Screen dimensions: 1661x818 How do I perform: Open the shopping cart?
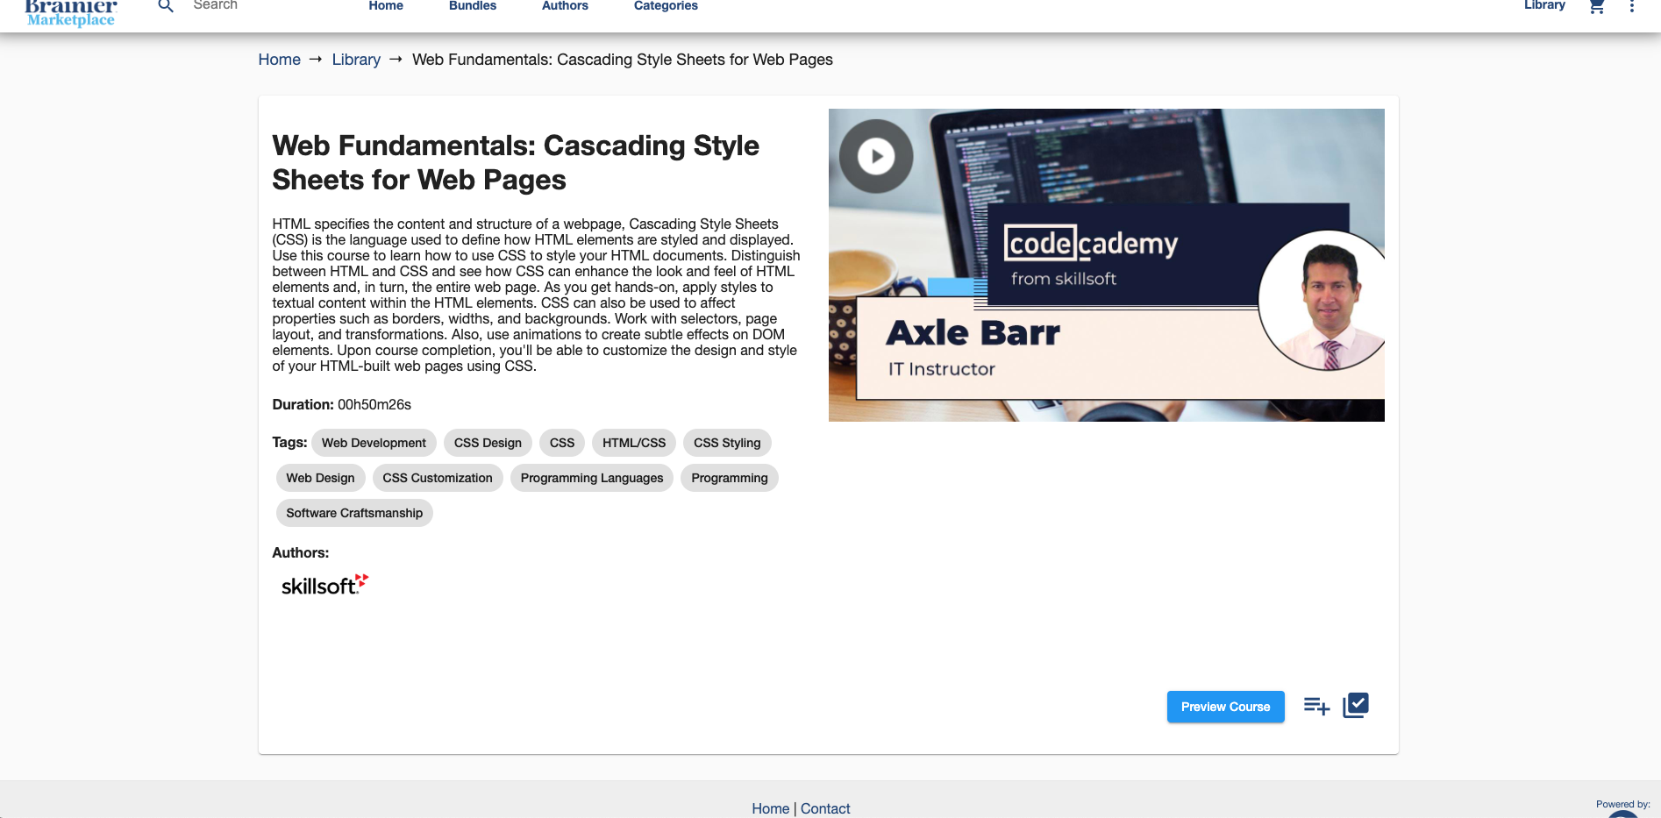1597,6
